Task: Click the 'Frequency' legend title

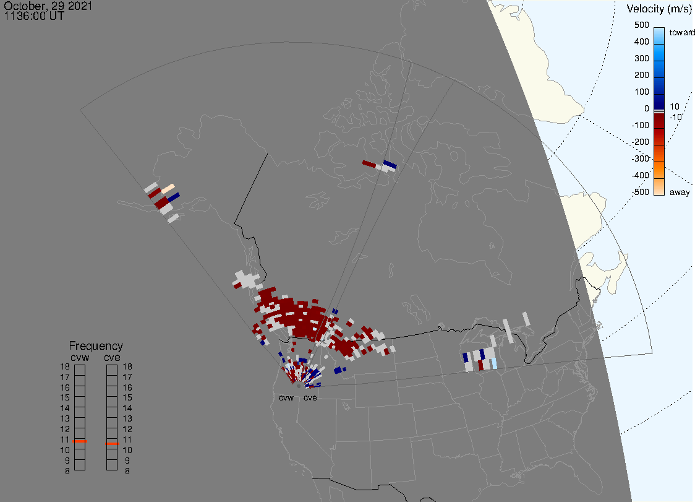Action: pos(96,346)
